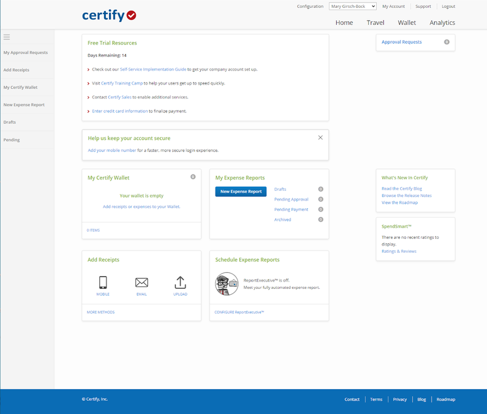Visit the Certify Training Camp link
This screenshot has width=487, height=414.
(122, 83)
